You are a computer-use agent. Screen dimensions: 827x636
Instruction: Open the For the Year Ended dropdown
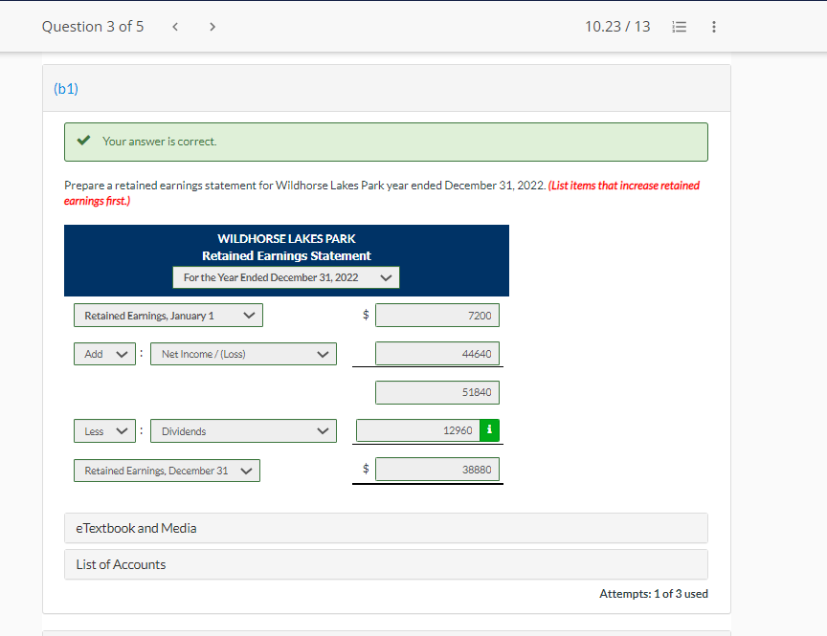[285, 277]
